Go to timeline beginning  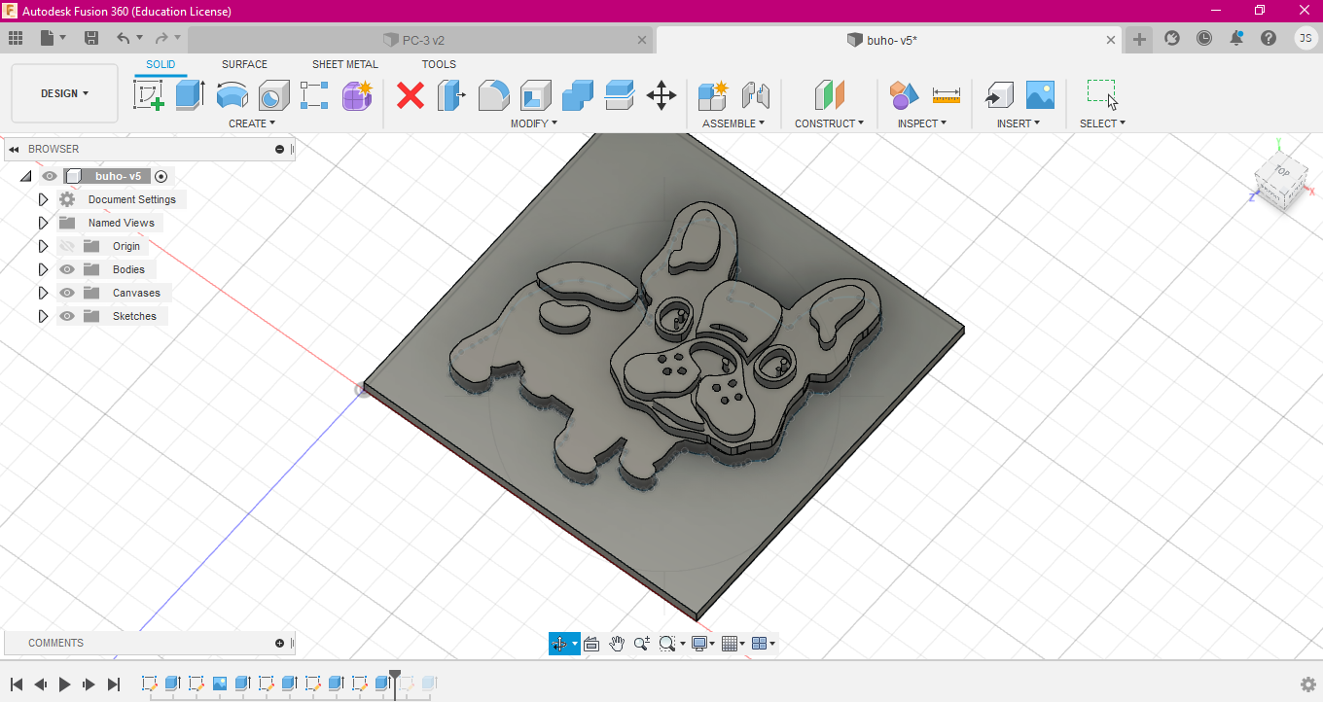tap(17, 684)
